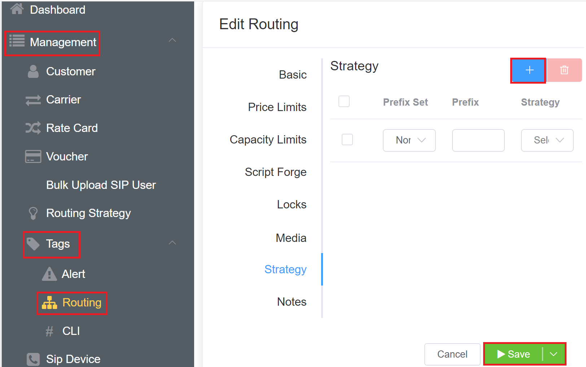The image size is (586, 367).
Task: Collapse the Management menu section
Action: click(x=172, y=40)
